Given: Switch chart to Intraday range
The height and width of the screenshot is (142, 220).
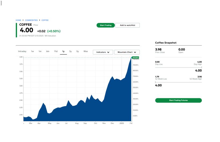Looking at the screenshot, I should click(x=22, y=51).
